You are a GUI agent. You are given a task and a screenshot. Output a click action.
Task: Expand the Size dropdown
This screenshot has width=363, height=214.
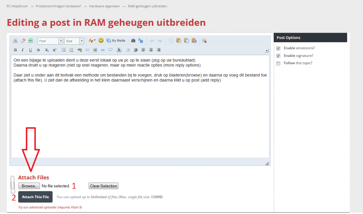pyautogui.click(x=74, y=41)
